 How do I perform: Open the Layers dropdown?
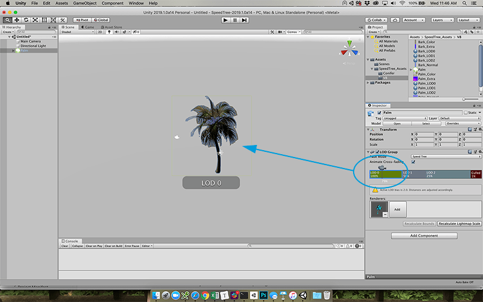point(442,20)
